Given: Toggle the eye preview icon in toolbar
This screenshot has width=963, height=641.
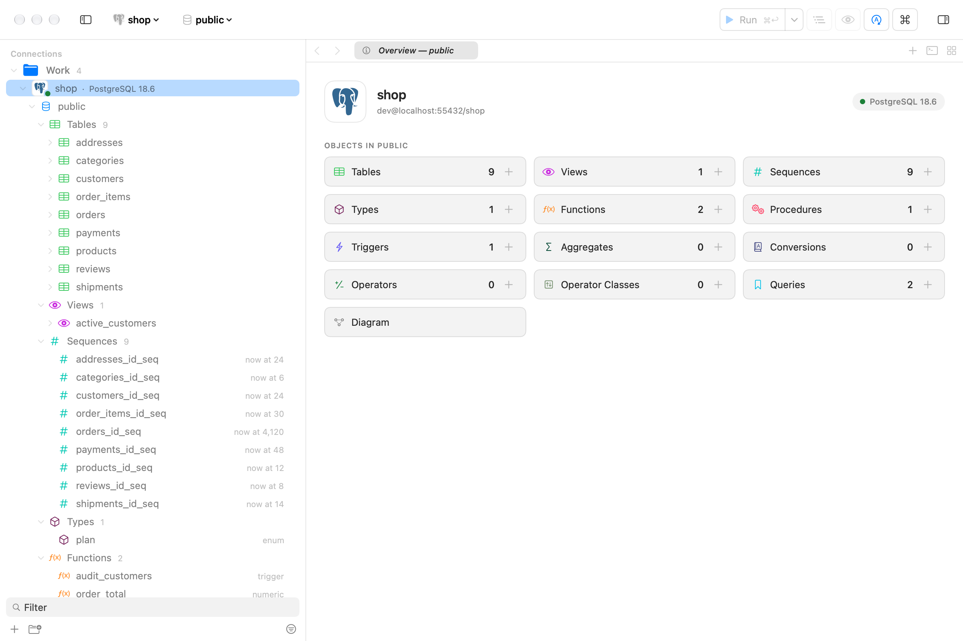Looking at the screenshot, I should 848,20.
